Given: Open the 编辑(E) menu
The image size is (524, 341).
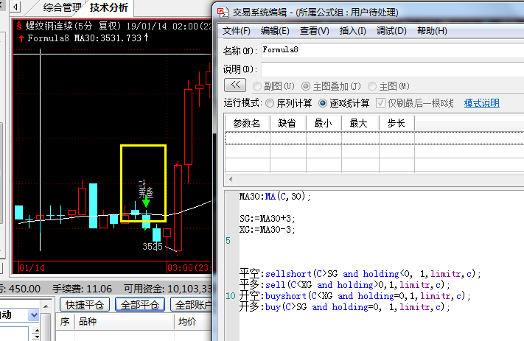Looking at the screenshot, I should [275, 31].
